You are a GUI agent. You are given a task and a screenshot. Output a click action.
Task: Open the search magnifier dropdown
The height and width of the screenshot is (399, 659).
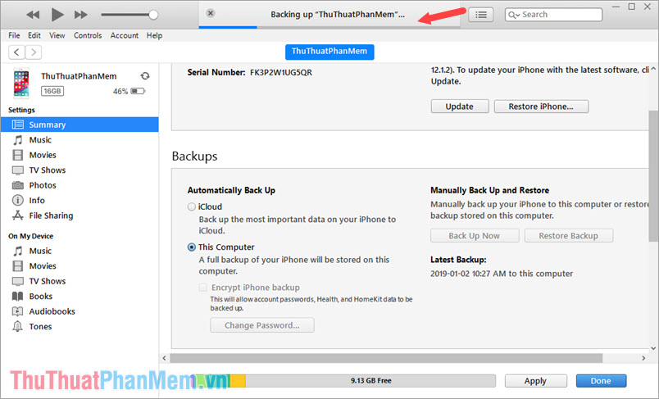tap(514, 15)
